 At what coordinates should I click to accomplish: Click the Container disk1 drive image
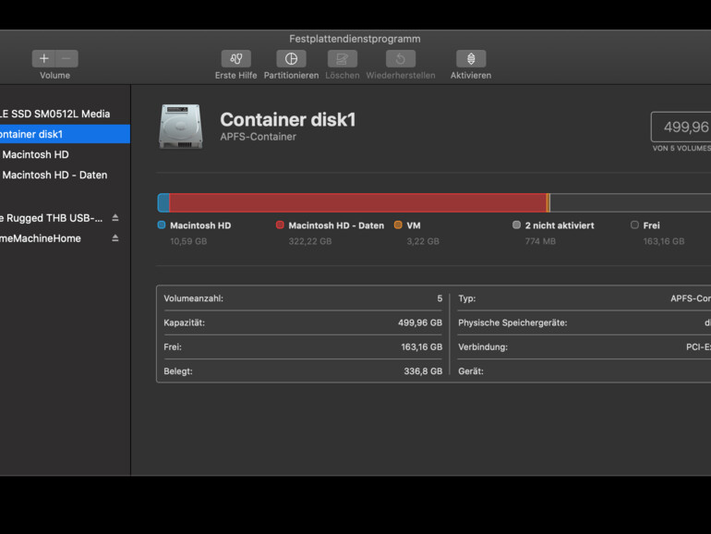pyautogui.click(x=180, y=127)
